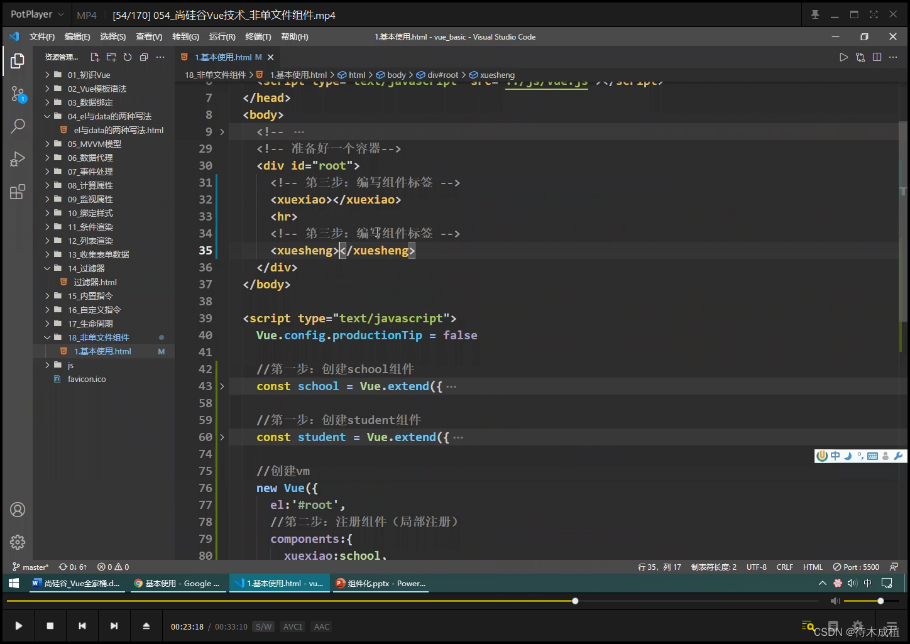Toggle the taskbar IME 中 indicator

click(x=868, y=583)
